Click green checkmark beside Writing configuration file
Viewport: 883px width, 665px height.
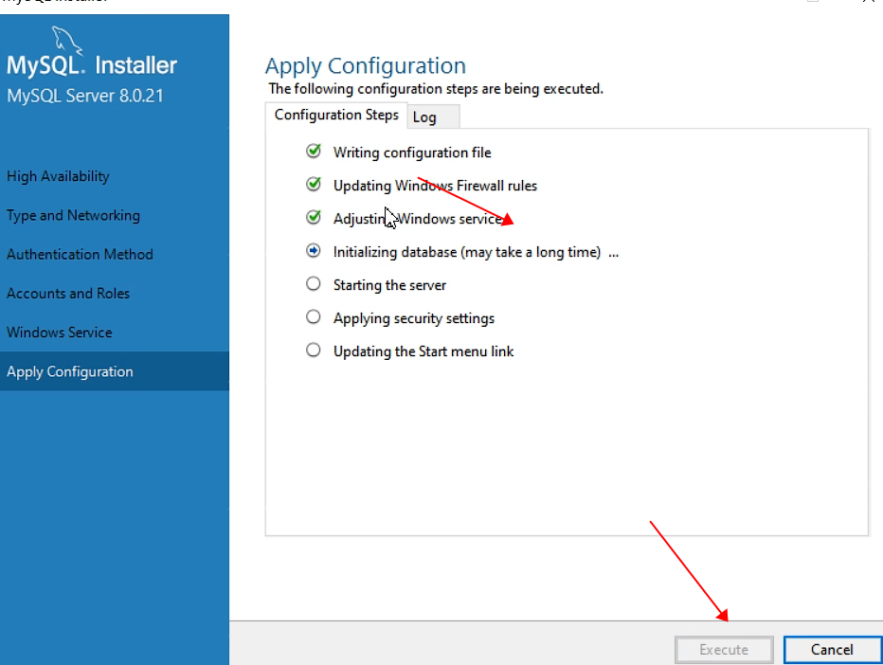(x=314, y=151)
